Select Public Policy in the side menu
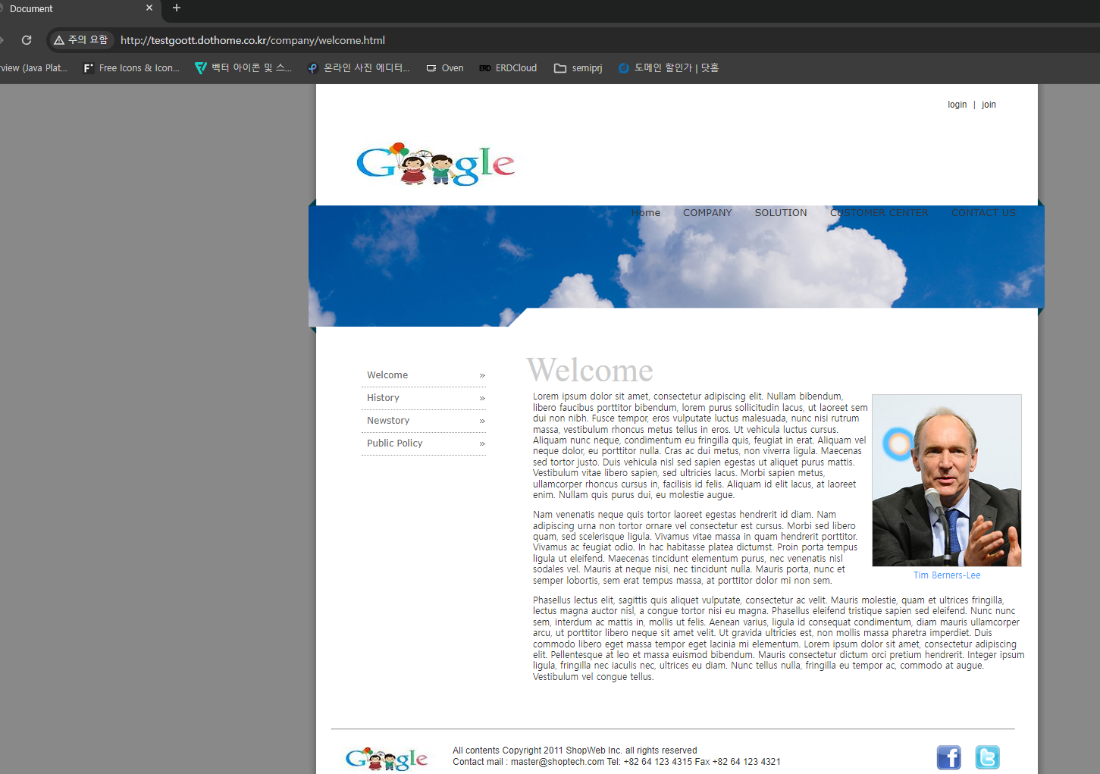The image size is (1100, 774). coord(395,443)
